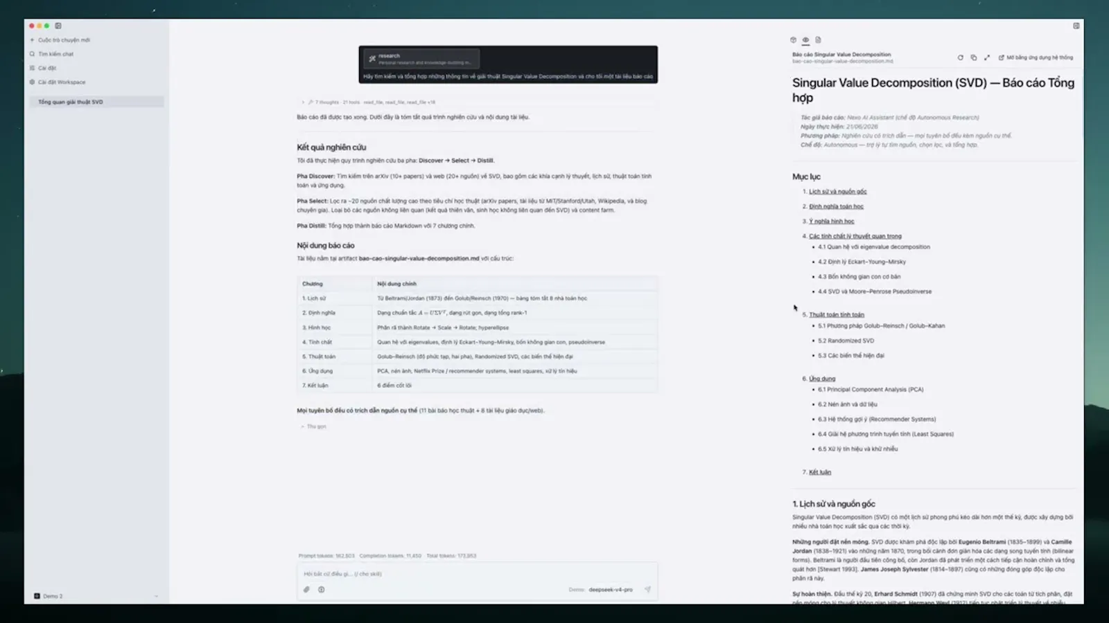This screenshot has height=623, width=1109.
Task: Click '4.2 Định lý Eckart–Young–Mirsky' entry
Action: (862, 262)
